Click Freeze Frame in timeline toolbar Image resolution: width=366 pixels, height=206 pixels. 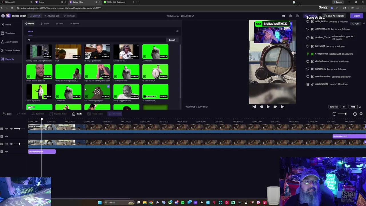96,114
